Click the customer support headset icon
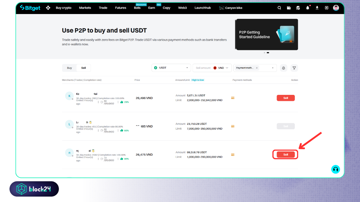 click(x=336, y=169)
